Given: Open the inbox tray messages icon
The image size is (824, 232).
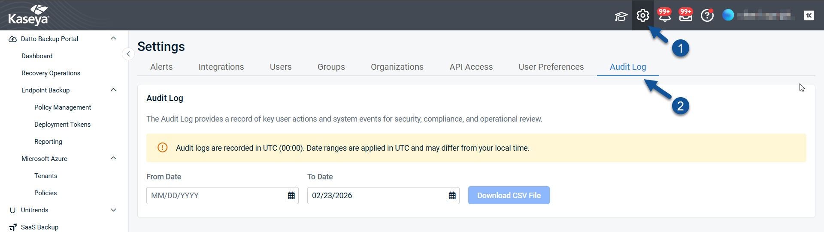Looking at the screenshot, I should pyautogui.click(x=686, y=16).
